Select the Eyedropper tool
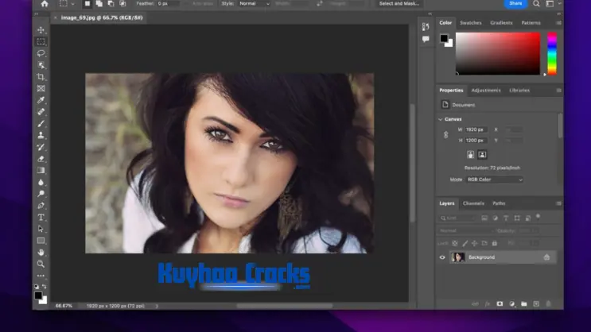This screenshot has width=591, height=332. 41,100
